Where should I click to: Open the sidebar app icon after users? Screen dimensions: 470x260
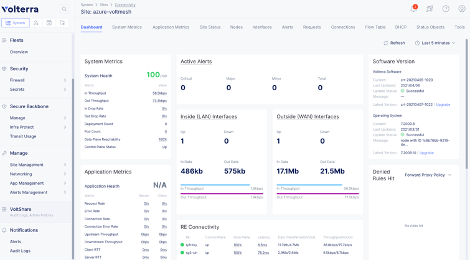pos(49,23)
